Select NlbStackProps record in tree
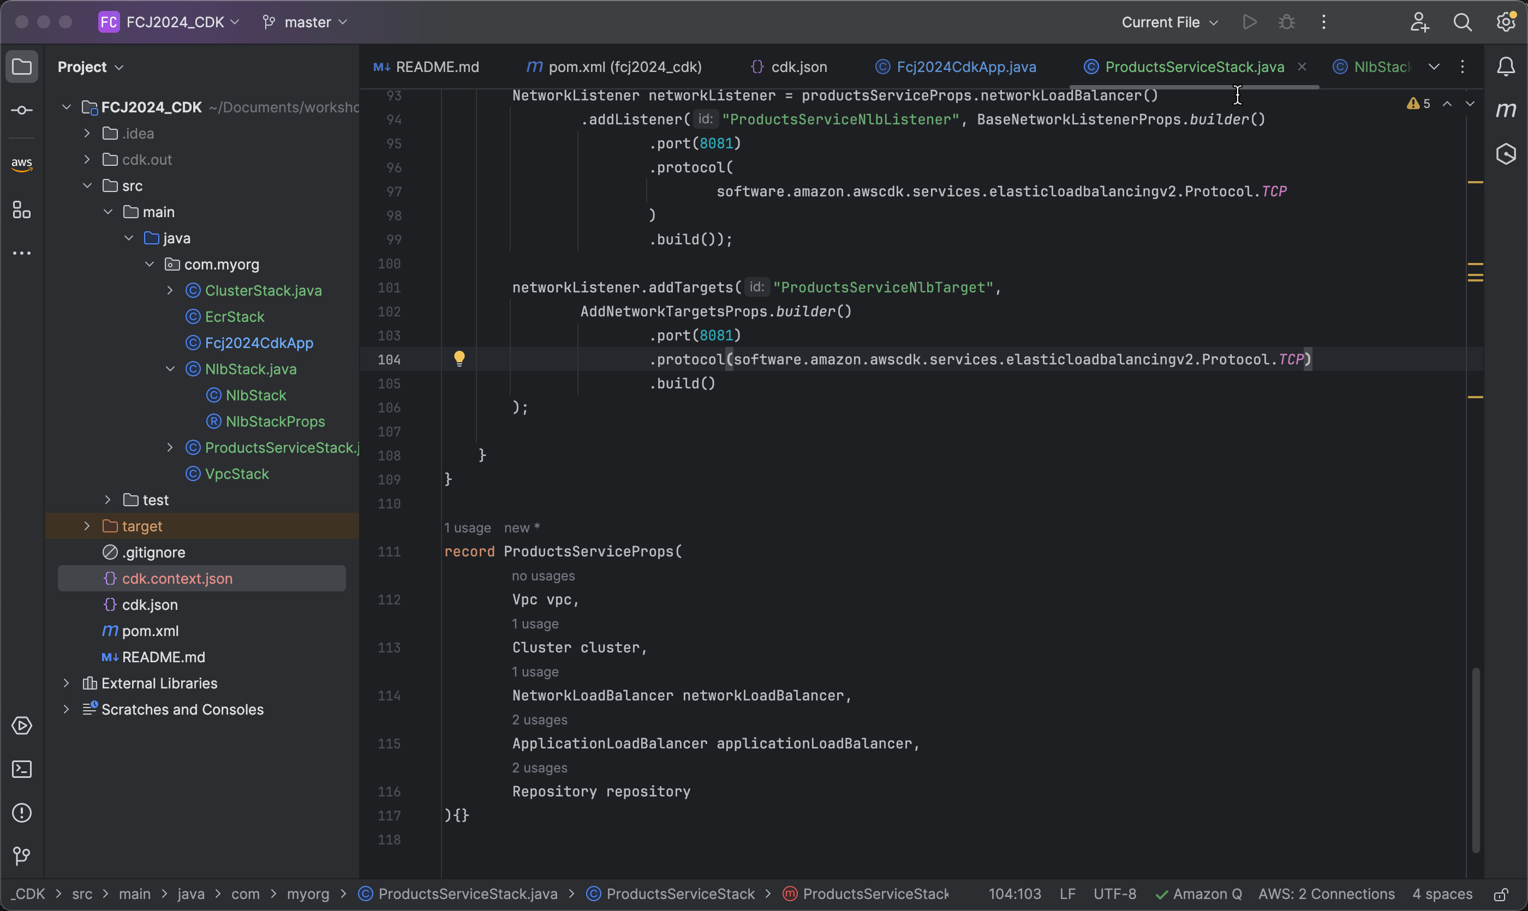The width and height of the screenshot is (1528, 911). pos(275,422)
